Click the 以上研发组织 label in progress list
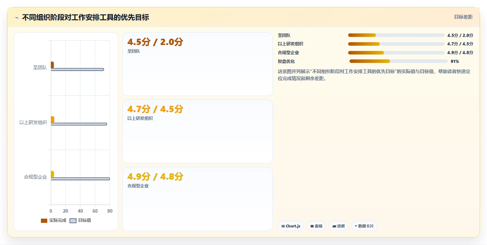Screen dimensions: 487x245 pos(291,44)
